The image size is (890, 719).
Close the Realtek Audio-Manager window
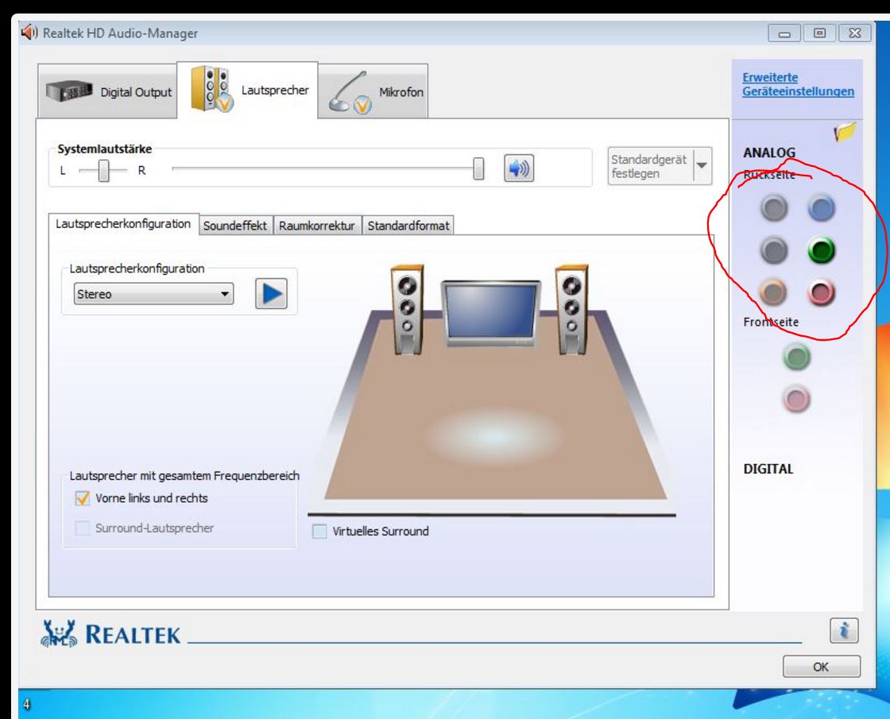point(855,33)
